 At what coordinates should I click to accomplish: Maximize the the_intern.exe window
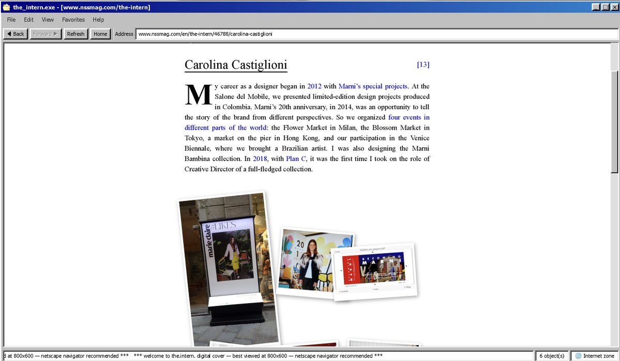pyautogui.click(x=606, y=7)
